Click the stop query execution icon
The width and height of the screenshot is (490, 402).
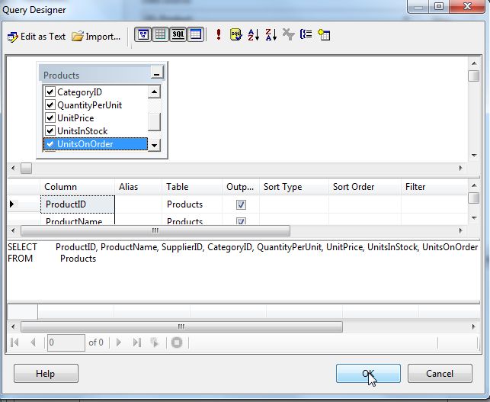[x=177, y=343]
